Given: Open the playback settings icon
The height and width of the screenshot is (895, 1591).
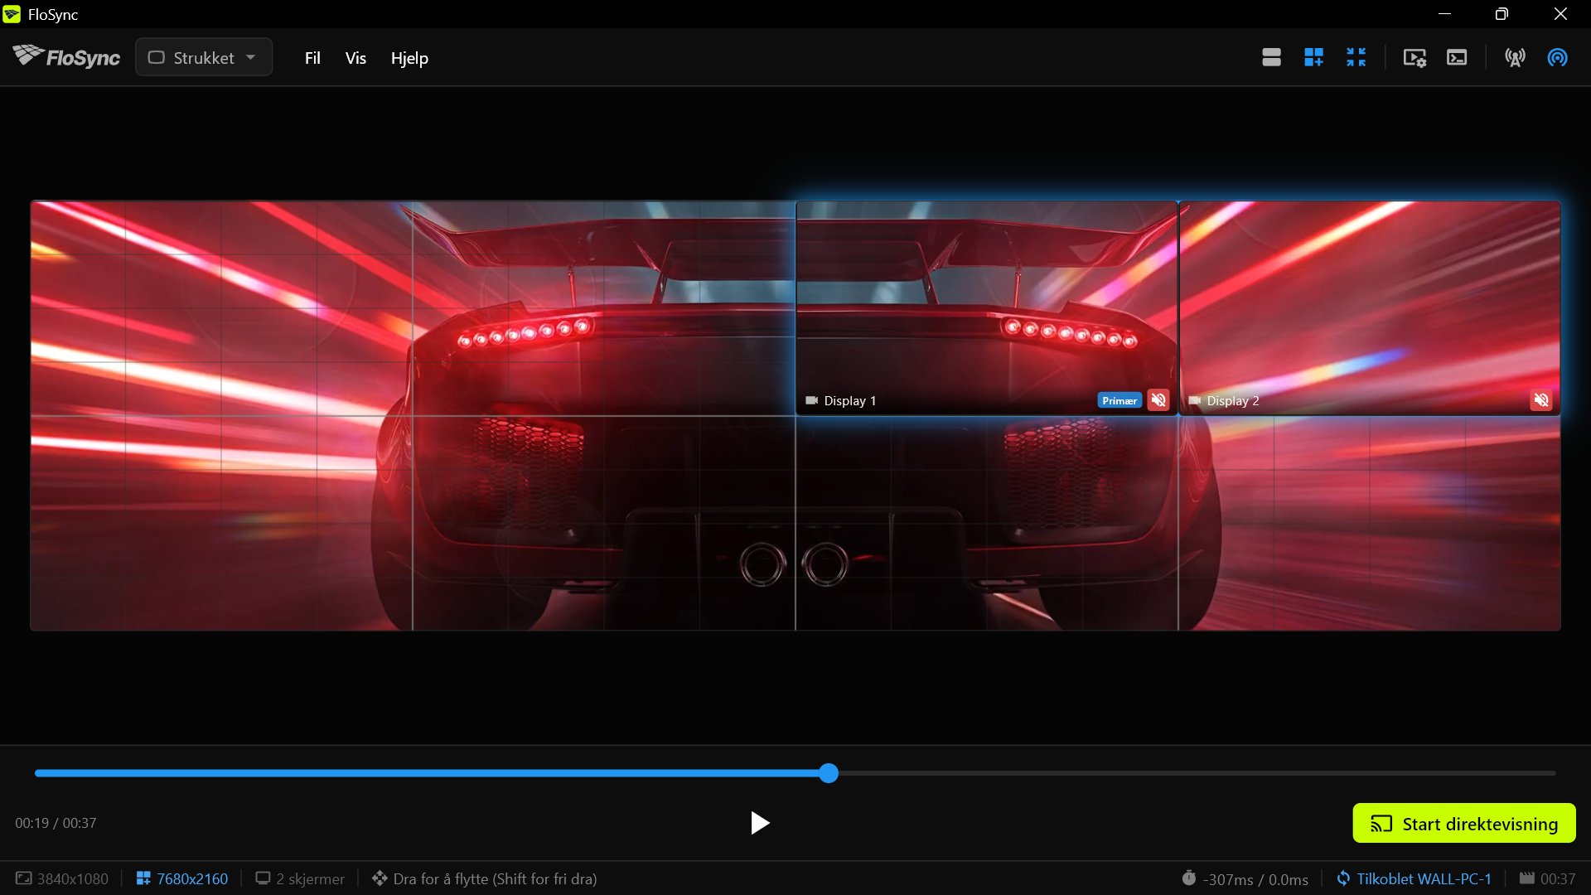Looking at the screenshot, I should (x=1414, y=57).
